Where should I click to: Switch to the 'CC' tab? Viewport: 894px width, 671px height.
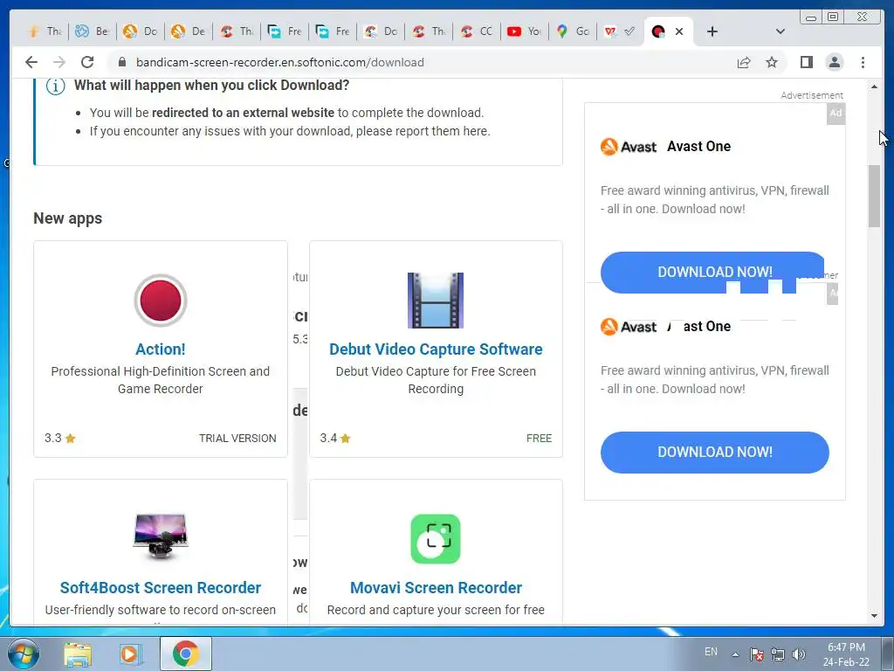(476, 31)
